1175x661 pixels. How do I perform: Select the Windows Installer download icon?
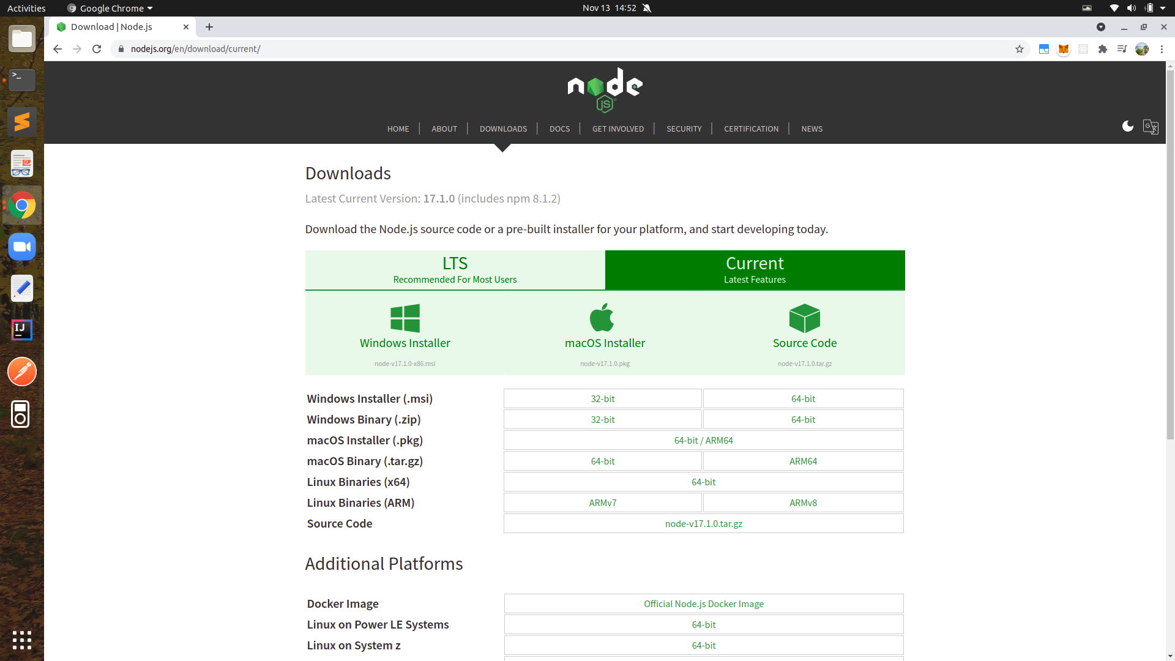click(x=405, y=318)
